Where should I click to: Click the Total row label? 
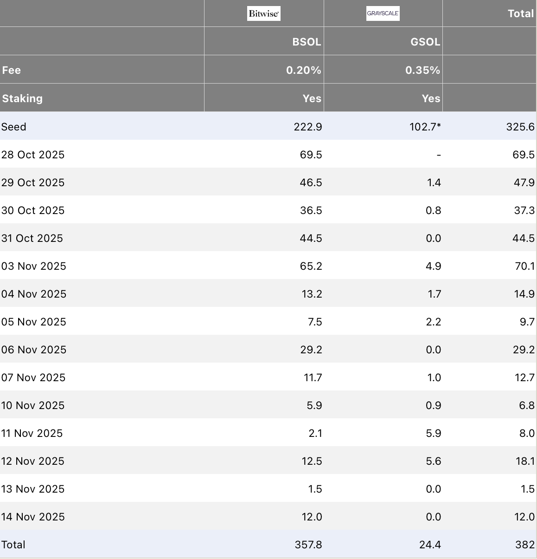pos(13,545)
